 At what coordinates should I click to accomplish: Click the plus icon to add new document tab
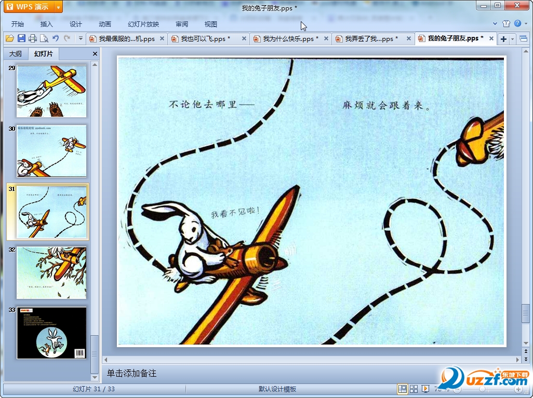[x=503, y=39]
